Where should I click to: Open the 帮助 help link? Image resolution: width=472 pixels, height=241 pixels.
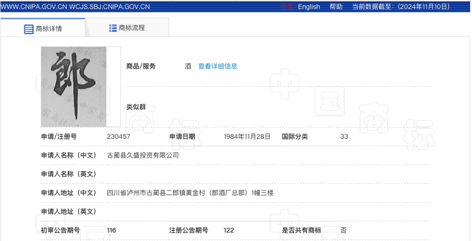(336, 7)
